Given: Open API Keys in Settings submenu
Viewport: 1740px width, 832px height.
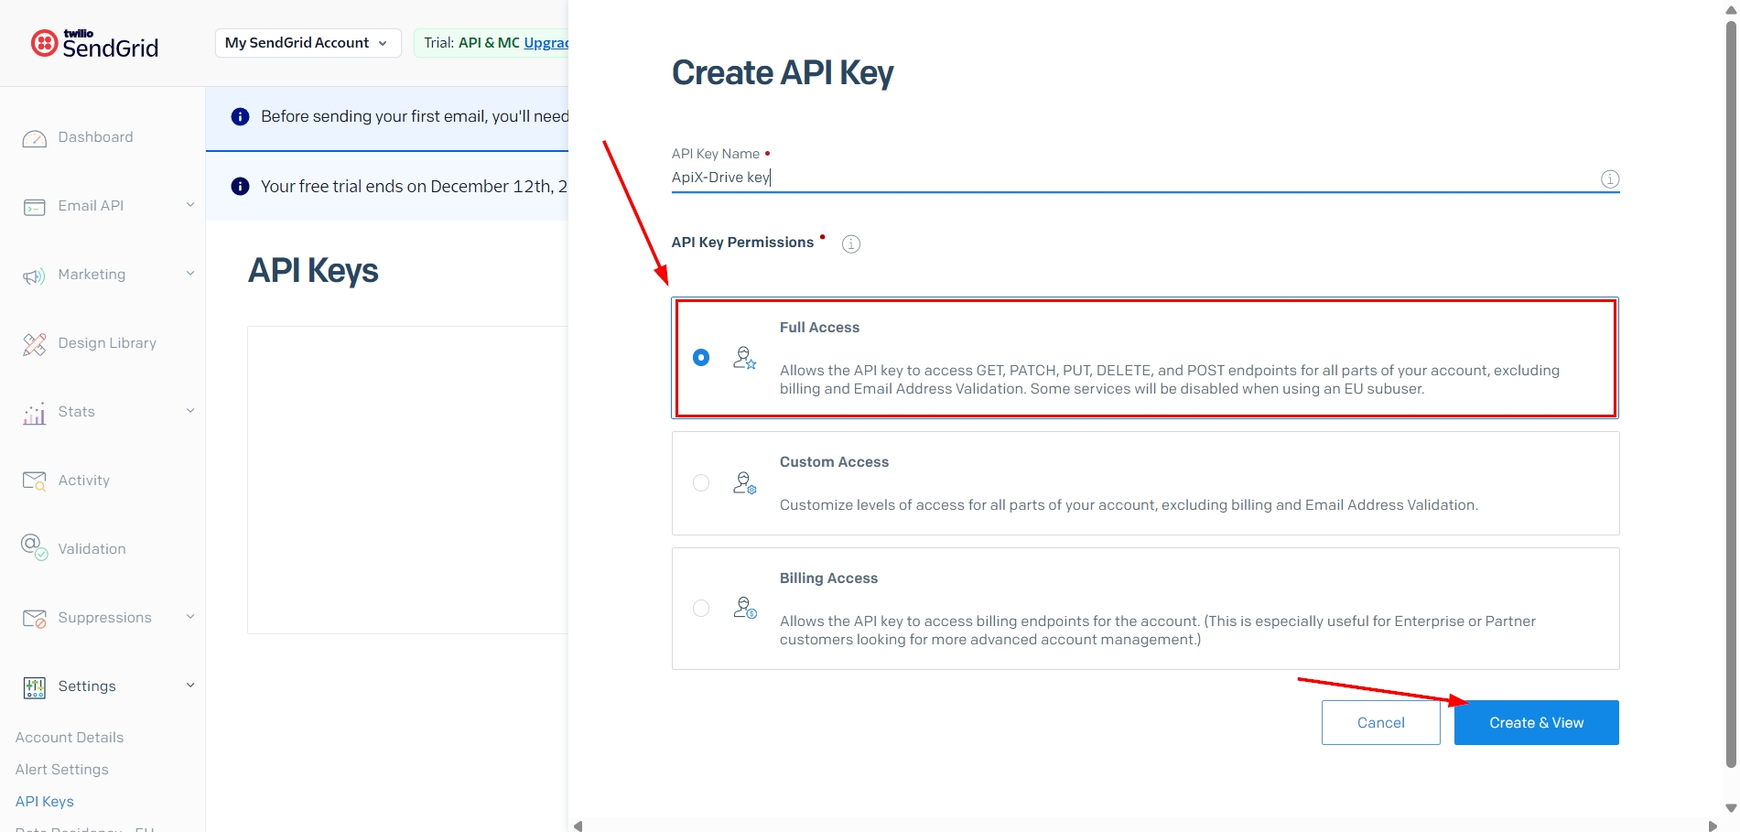Looking at the screenshot, I should [x=45, y=802].
